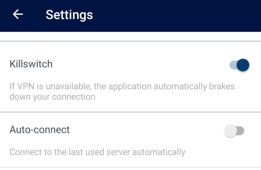Tap the Settings title in header

click(69, 15)
